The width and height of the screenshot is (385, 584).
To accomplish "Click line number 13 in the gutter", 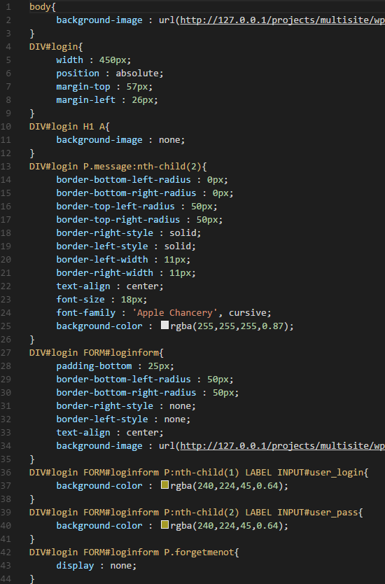I will click(6, 167).
